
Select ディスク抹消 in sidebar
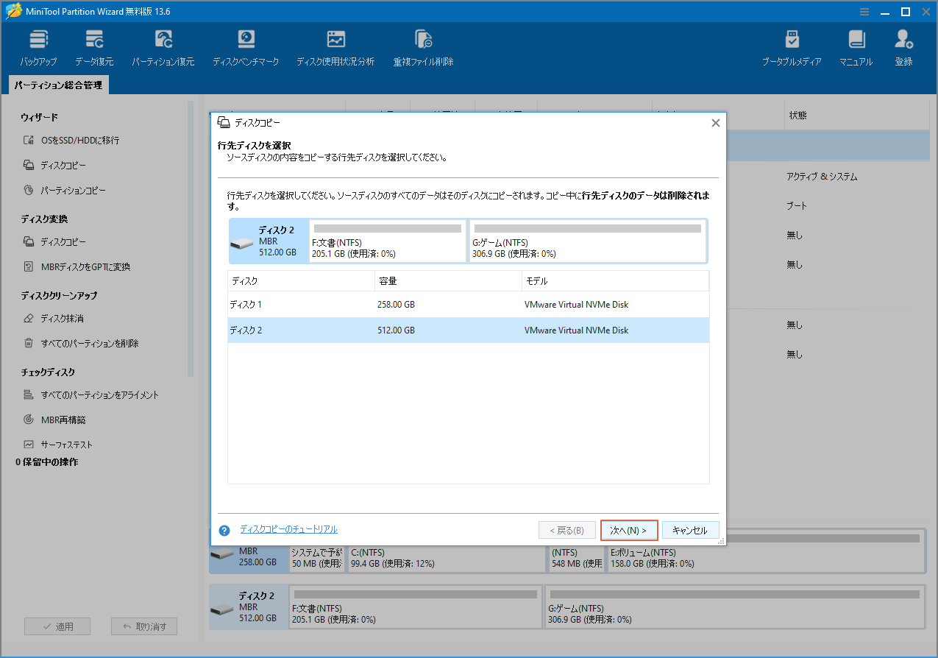pos(53,318)
